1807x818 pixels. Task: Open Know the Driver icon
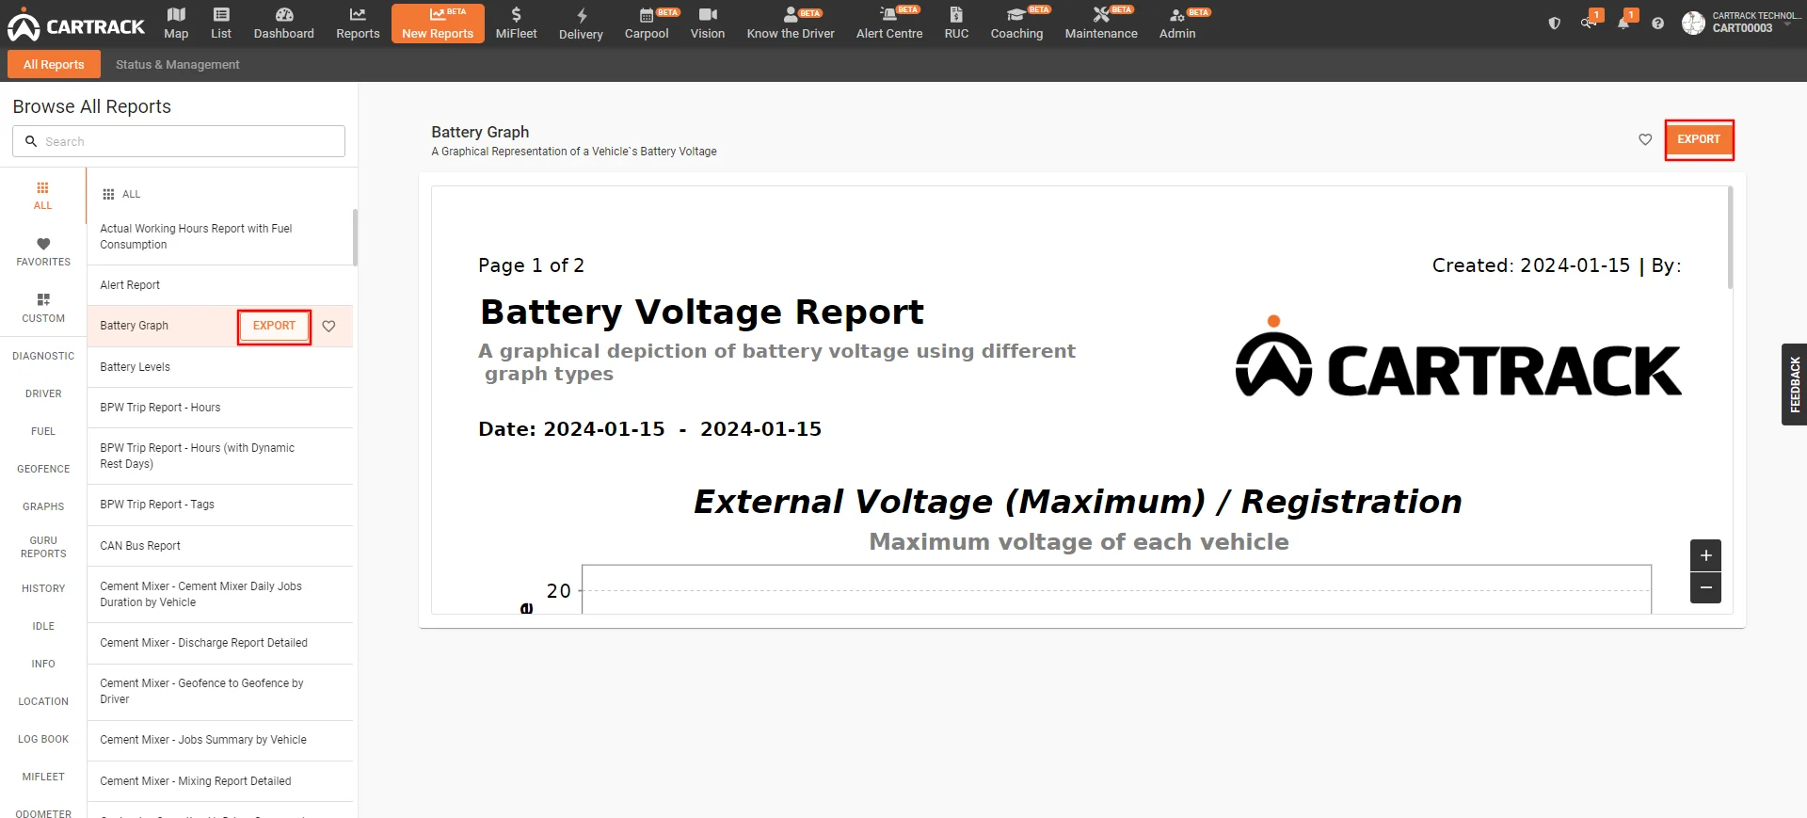pos(791,14)
